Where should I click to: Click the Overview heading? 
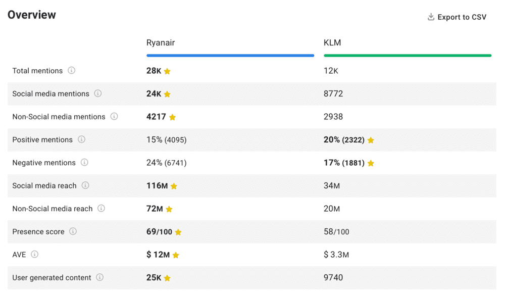pos(32,15)
